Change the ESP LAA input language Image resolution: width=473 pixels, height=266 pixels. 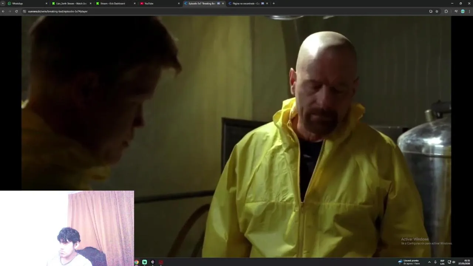(x=442, y=262)
